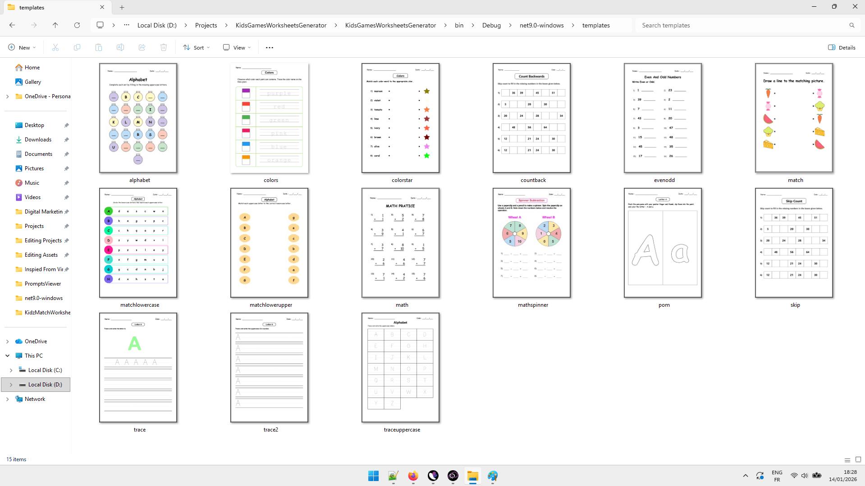865x486 pixels.
Task: Click the Back navigation button
Action: point(12,25)
